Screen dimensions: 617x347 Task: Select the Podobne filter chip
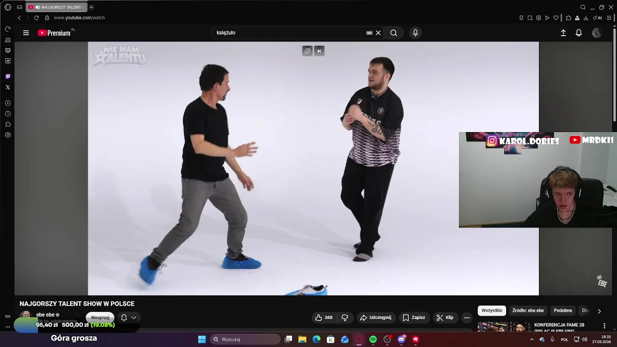point(563,311)
